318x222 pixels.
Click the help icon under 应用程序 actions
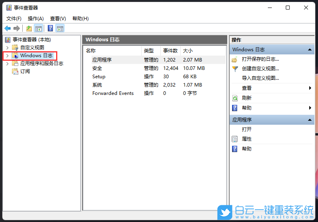click(x=235, y=149)
